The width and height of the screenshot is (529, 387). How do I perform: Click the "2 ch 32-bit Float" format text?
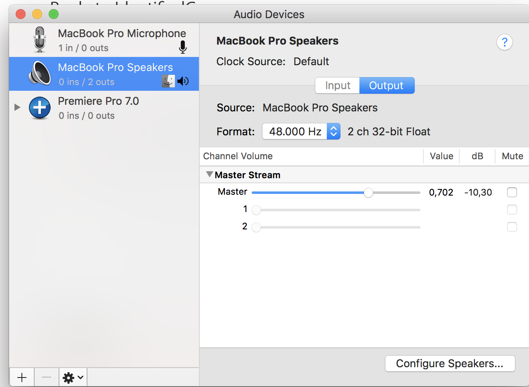389,132
